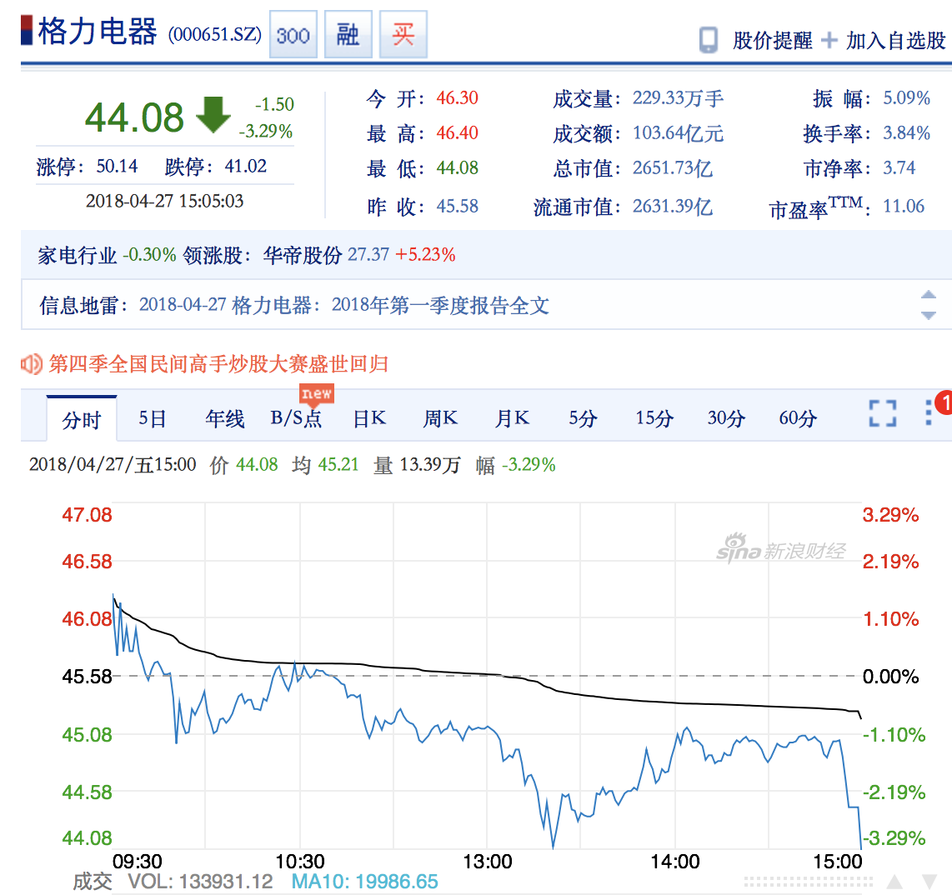Click the 涨停 50.14 limit-up value
The width and height of the screenshot is (952, 895).
pyautogui.click(x=118, y=167)
